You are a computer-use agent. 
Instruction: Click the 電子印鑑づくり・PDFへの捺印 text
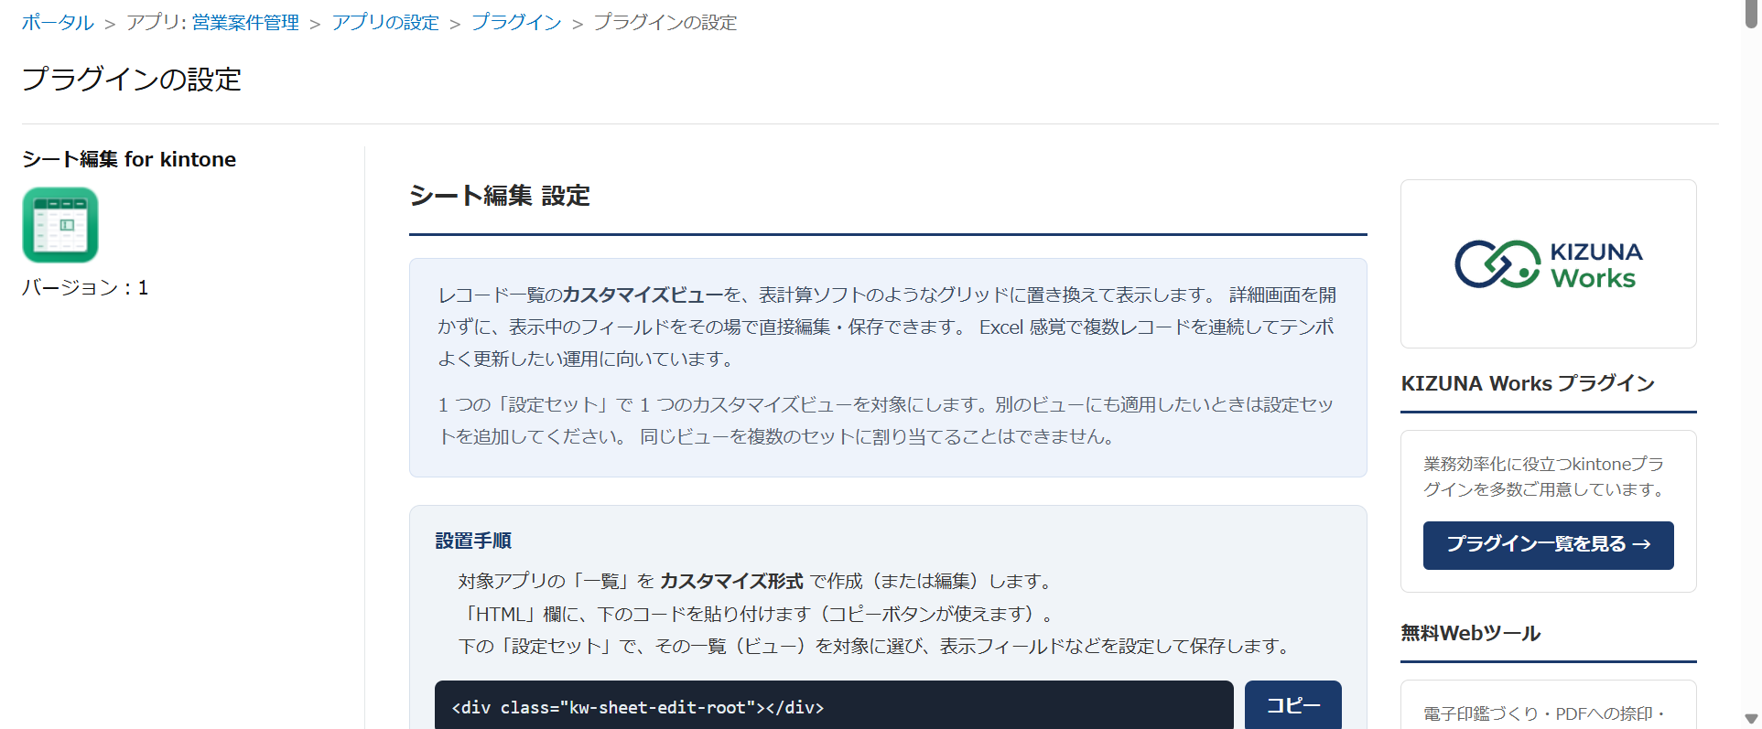pyautogui.click(x=1544, y=713)
